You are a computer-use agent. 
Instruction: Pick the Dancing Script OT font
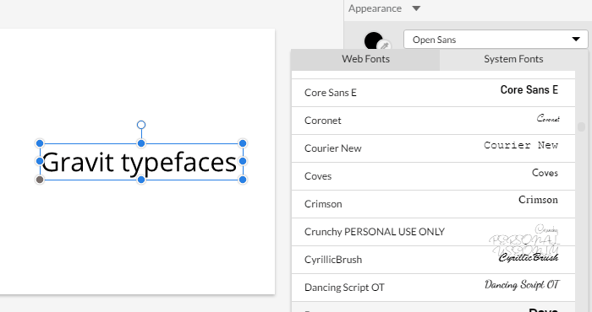click(x=433, y=288)
